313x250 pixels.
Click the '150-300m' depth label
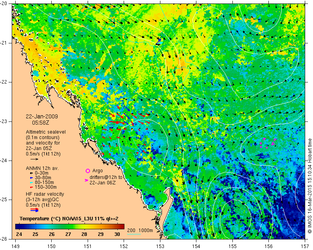tap(45, 187)
